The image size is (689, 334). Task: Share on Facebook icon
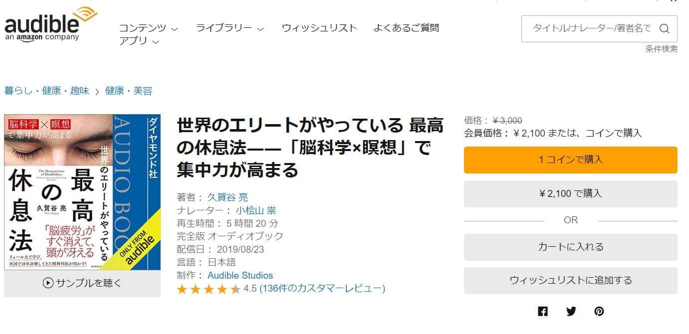click(543, 312)
